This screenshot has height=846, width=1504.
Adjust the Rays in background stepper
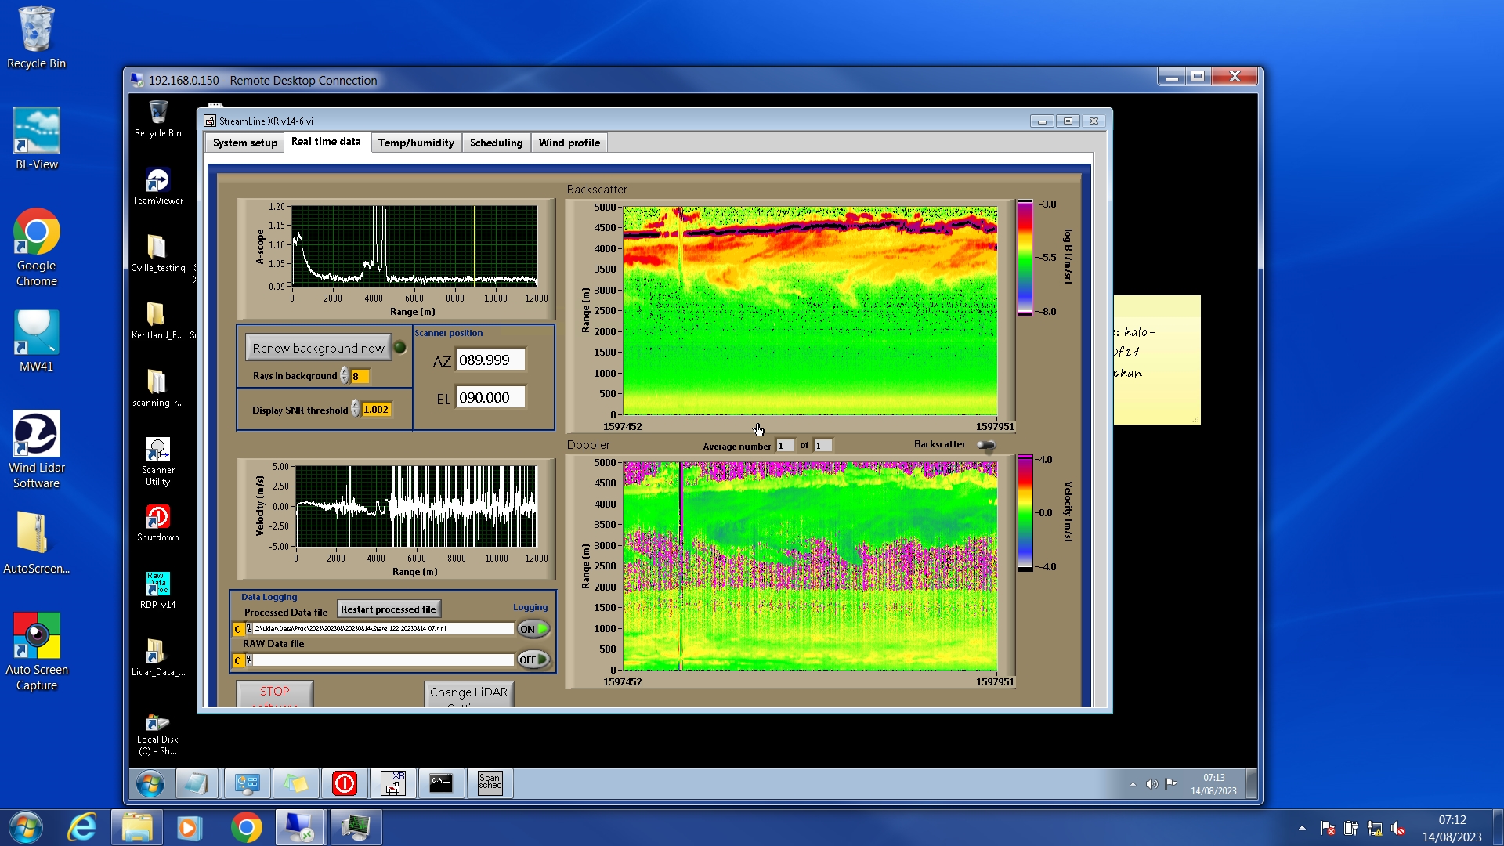(344, 376)
